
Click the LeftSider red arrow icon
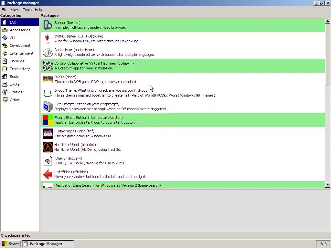pos(48,174)
